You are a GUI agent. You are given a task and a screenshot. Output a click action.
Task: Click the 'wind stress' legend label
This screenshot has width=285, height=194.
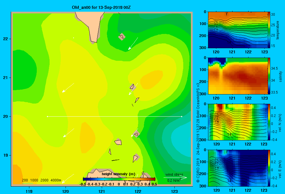click(x=174, y=174)
